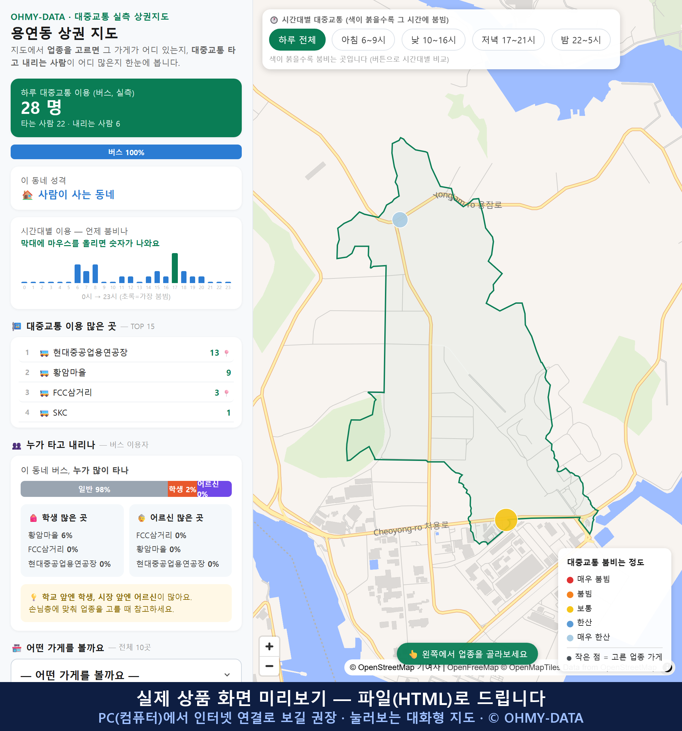
Task: Select the 현대중공업용연공장 stop row
Action: click(126, 353)
